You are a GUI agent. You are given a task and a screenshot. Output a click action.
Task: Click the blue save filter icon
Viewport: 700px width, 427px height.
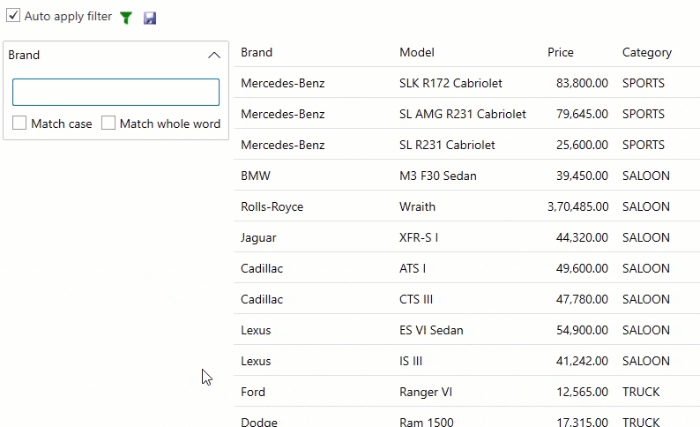pos(150,18)
